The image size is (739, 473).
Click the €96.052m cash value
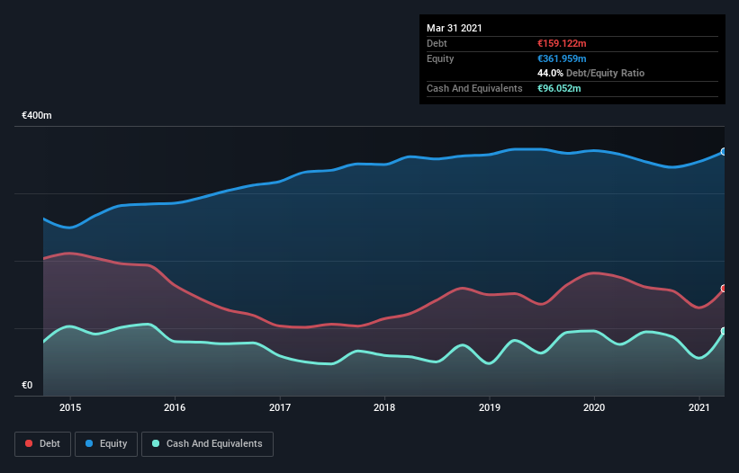(559, 88)
